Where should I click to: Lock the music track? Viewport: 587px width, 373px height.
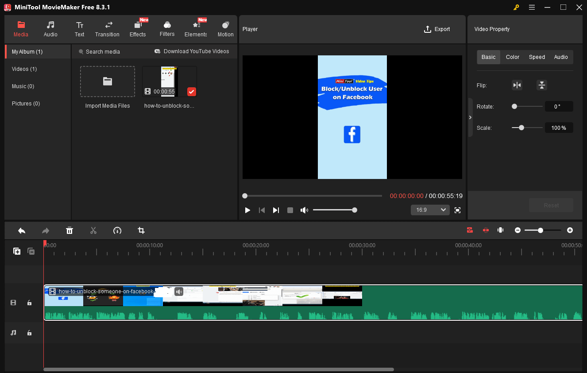tap(29, 333)
